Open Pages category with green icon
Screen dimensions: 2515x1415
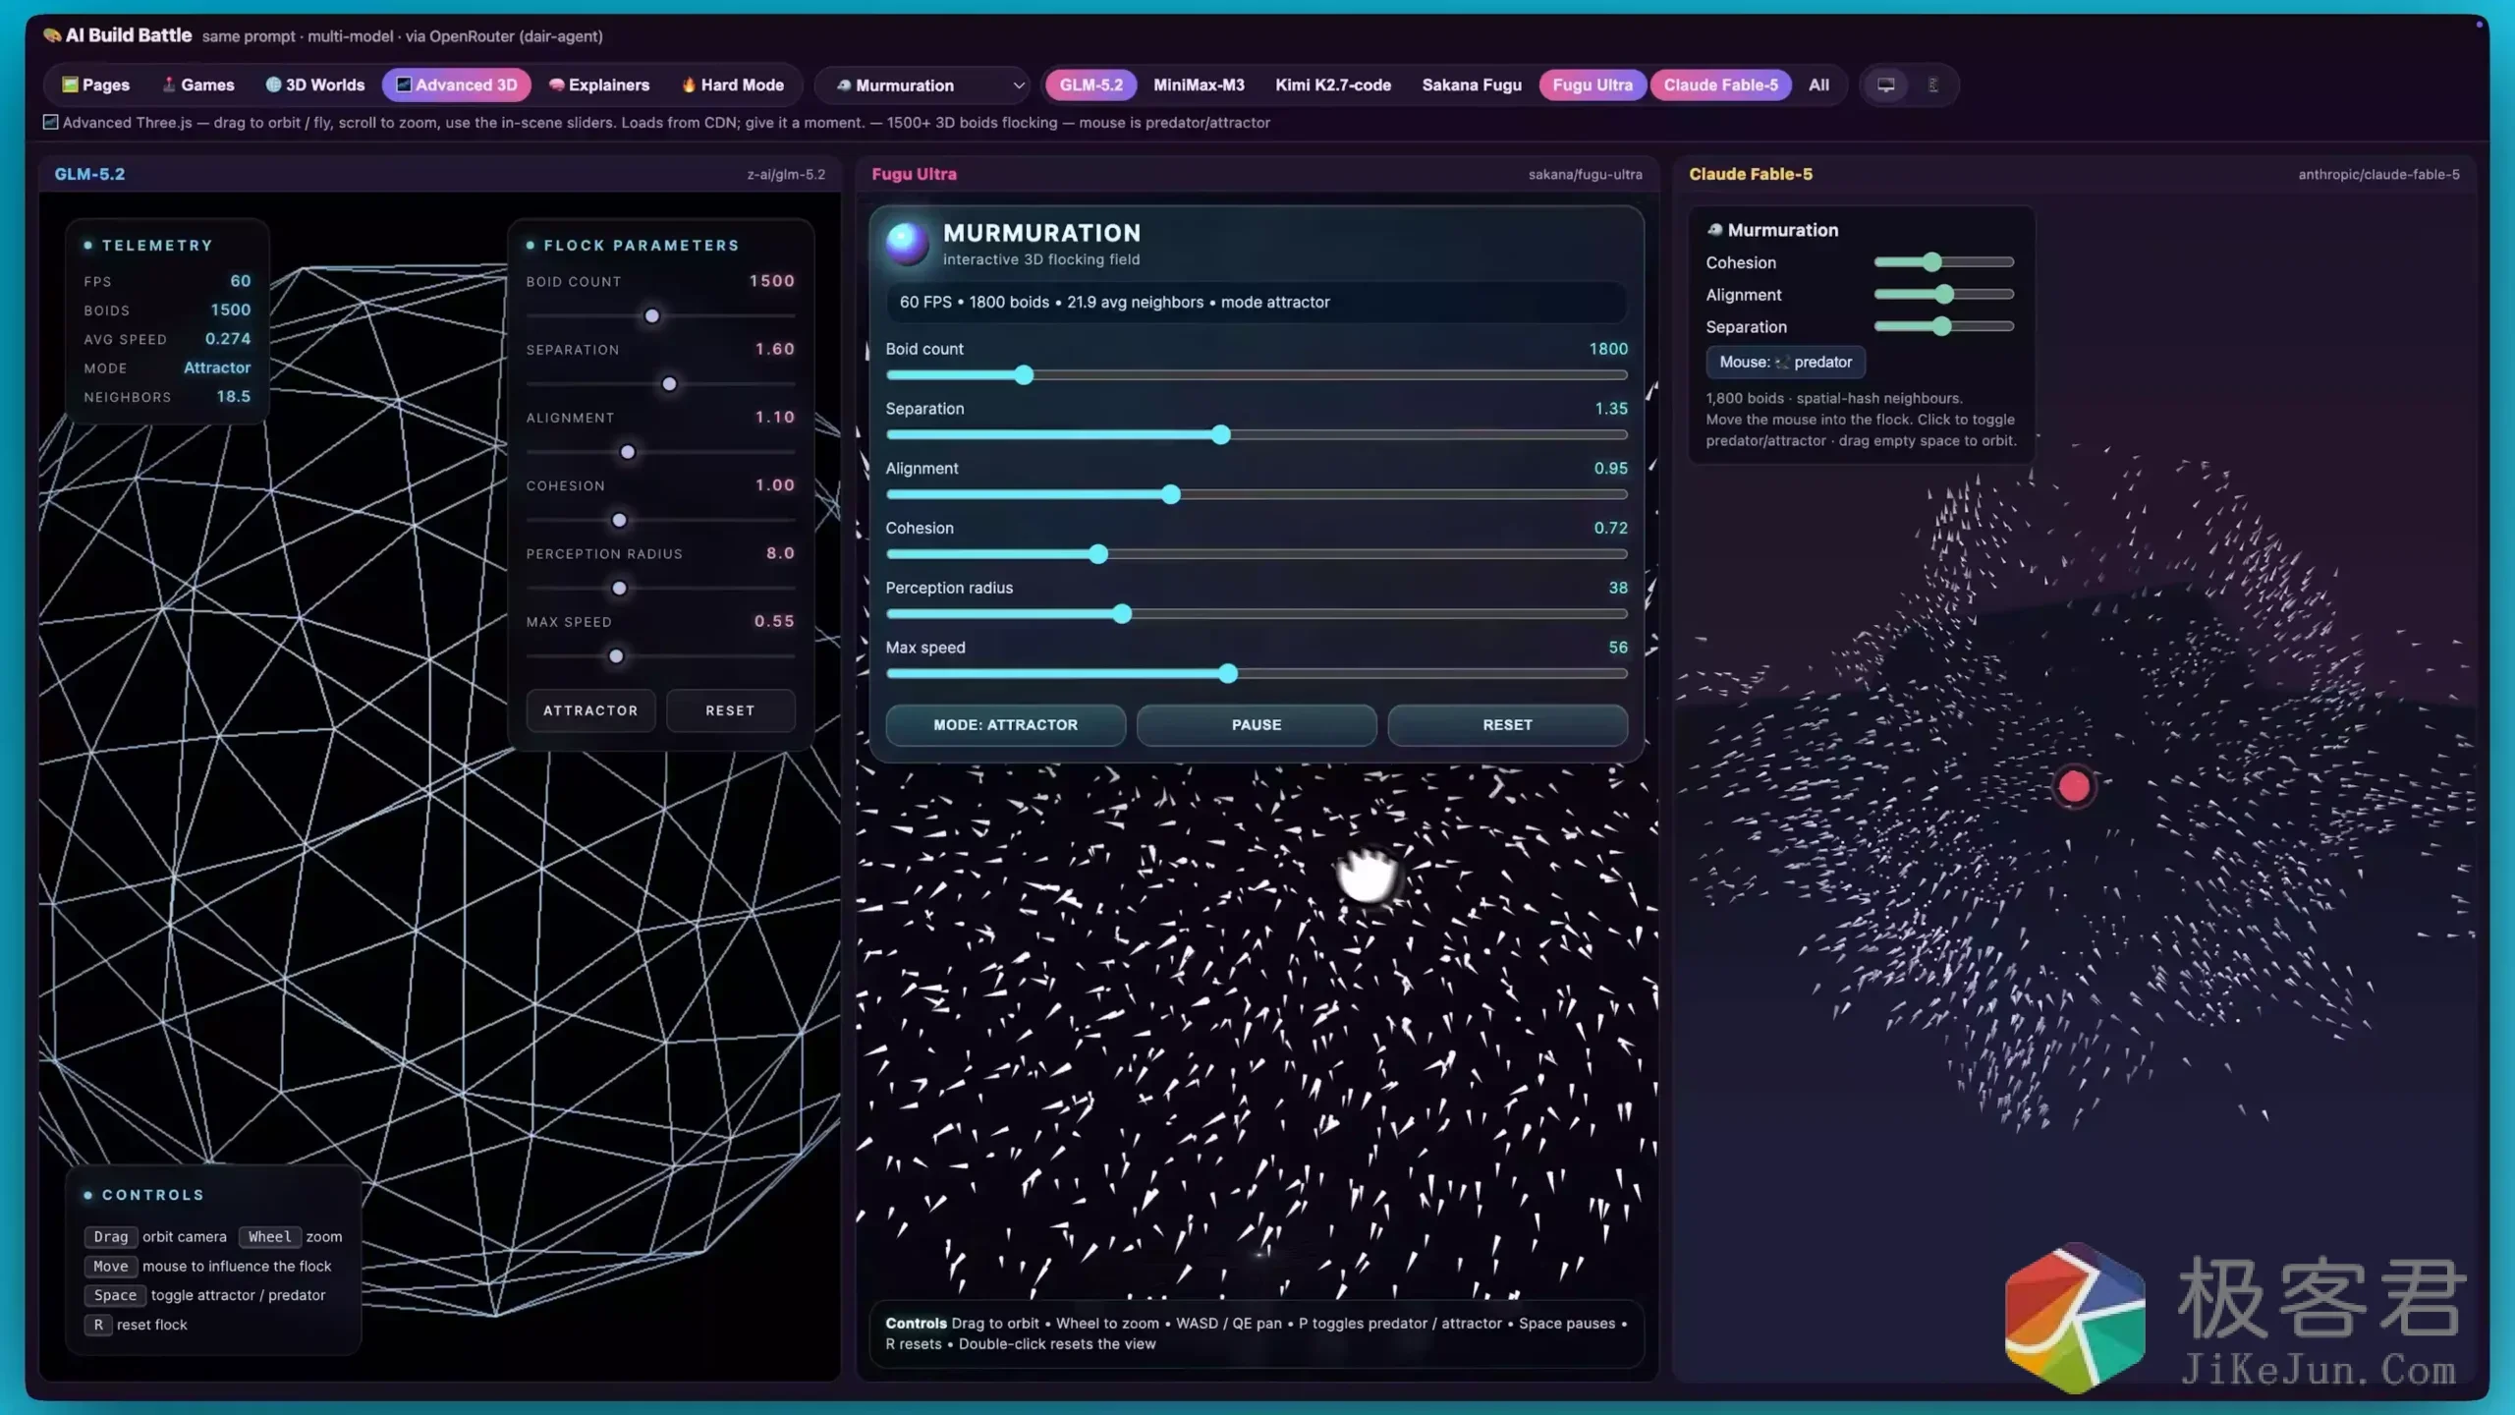pos(95,85)
